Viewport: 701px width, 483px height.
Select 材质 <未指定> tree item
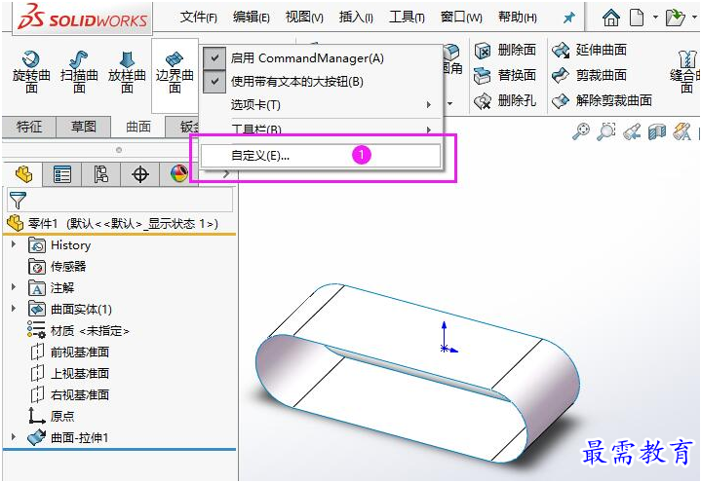click(78, 331)
